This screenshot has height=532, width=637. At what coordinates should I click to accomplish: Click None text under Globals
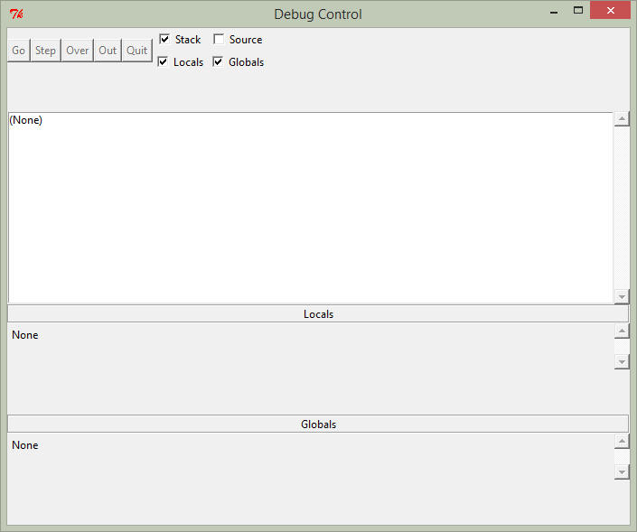pos(25,445)
